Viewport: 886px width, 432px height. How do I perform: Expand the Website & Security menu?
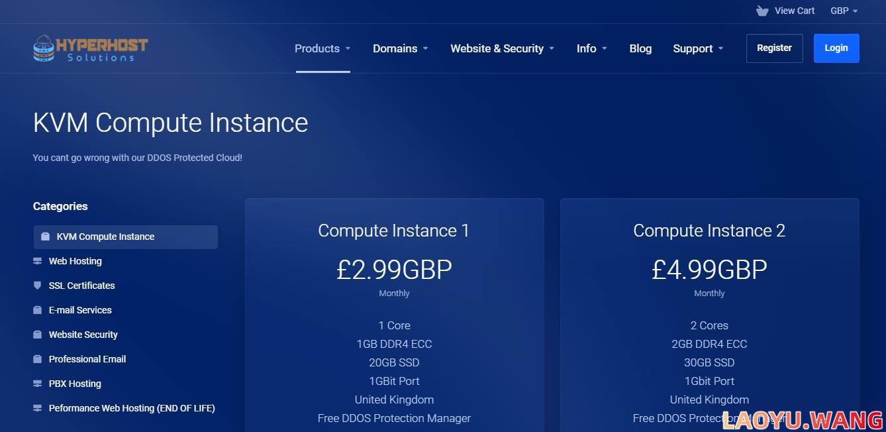(x=503, y=48)
